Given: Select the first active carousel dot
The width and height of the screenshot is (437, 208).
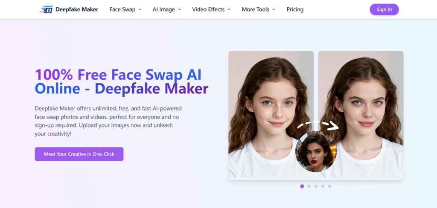Looking at the screenshot, I should coord(302,186).
